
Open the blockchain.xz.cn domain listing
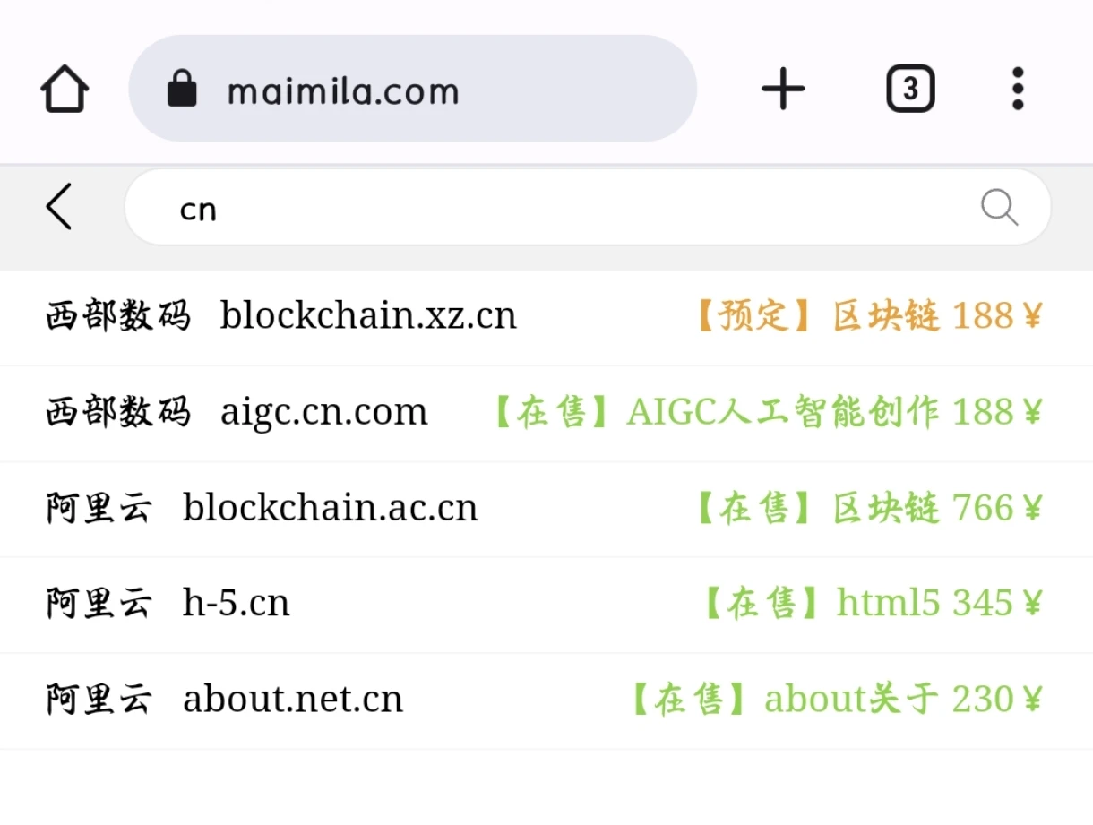[x=368, y=316]
